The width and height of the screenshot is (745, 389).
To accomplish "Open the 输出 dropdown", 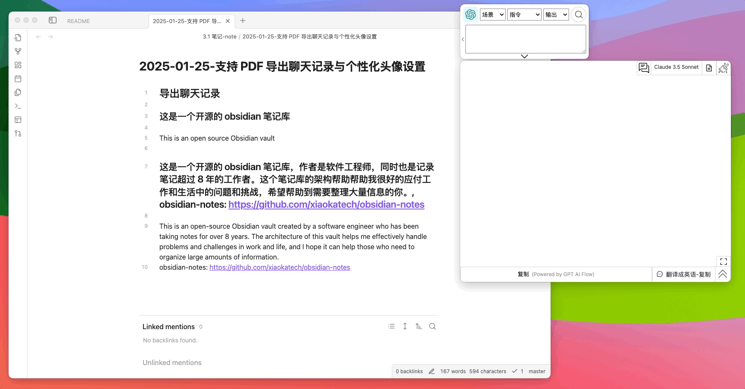I will coord(556,15).
